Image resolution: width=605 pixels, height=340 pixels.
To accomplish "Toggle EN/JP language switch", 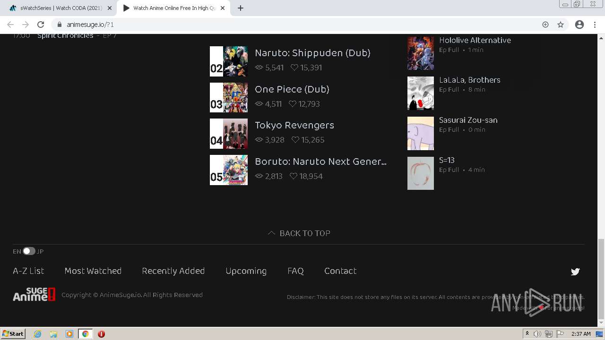I will coord(29,251).
